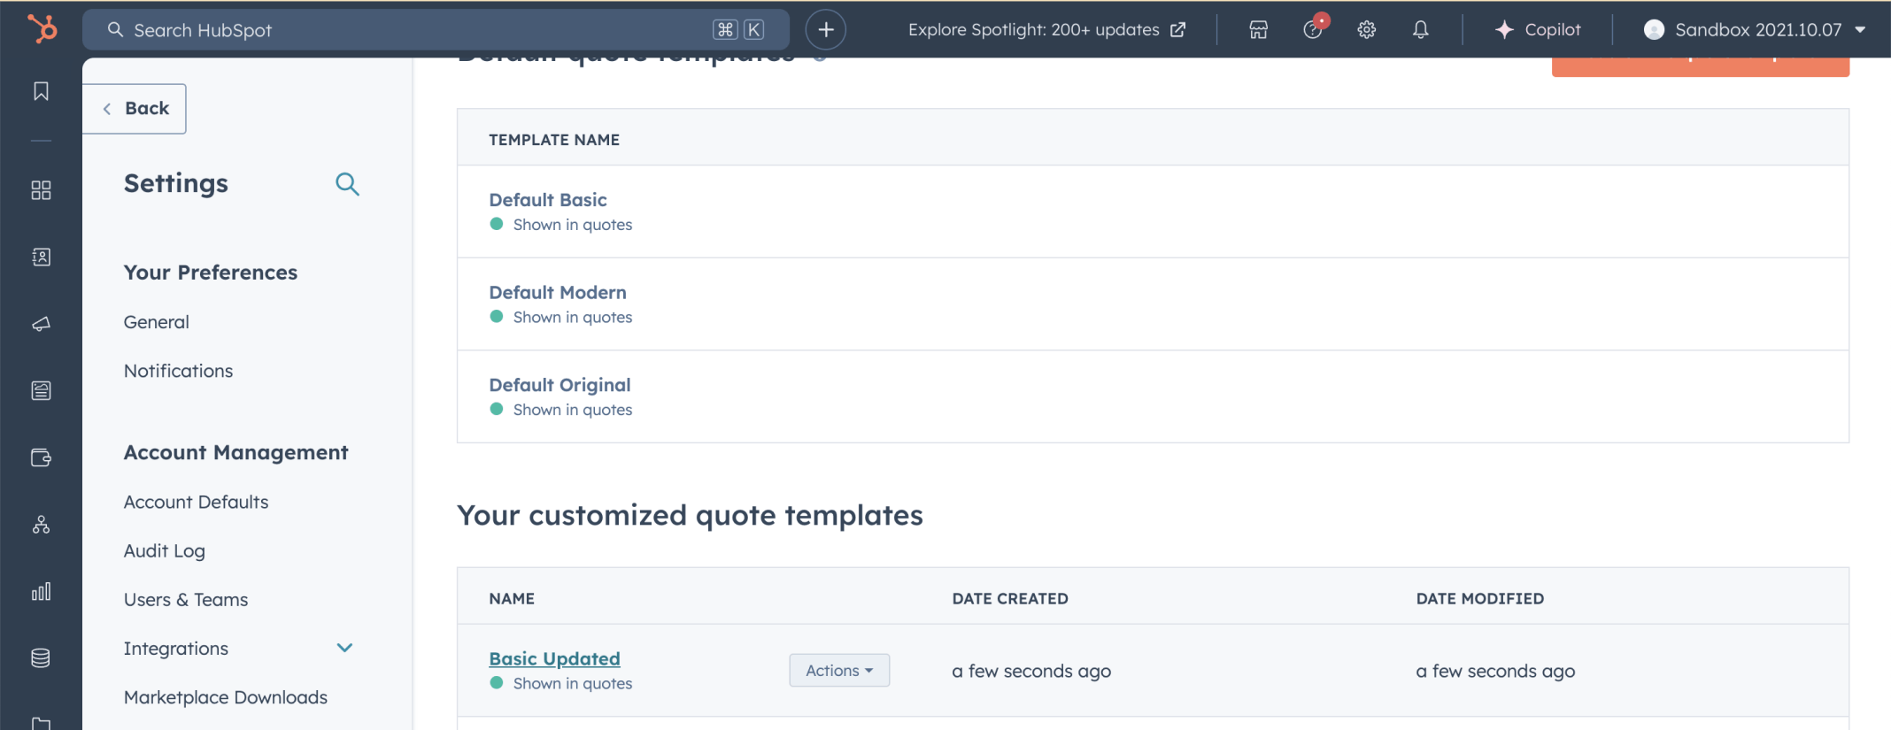This screenshot has width=1891, height=730.
Task: Open Users & Teams settings
Action: click(x=186, y=599)
